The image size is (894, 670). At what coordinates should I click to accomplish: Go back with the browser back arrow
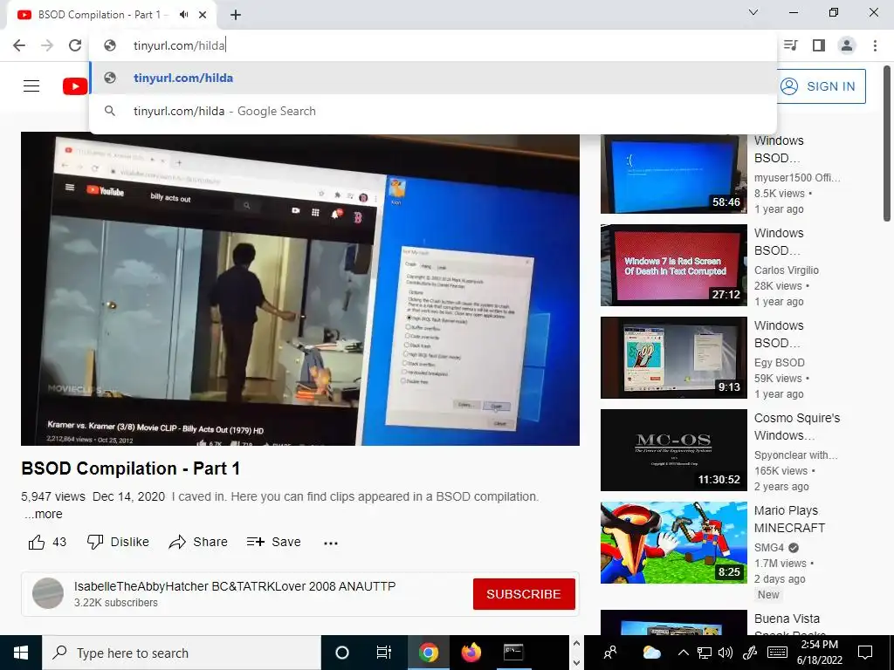click(19, 45)
